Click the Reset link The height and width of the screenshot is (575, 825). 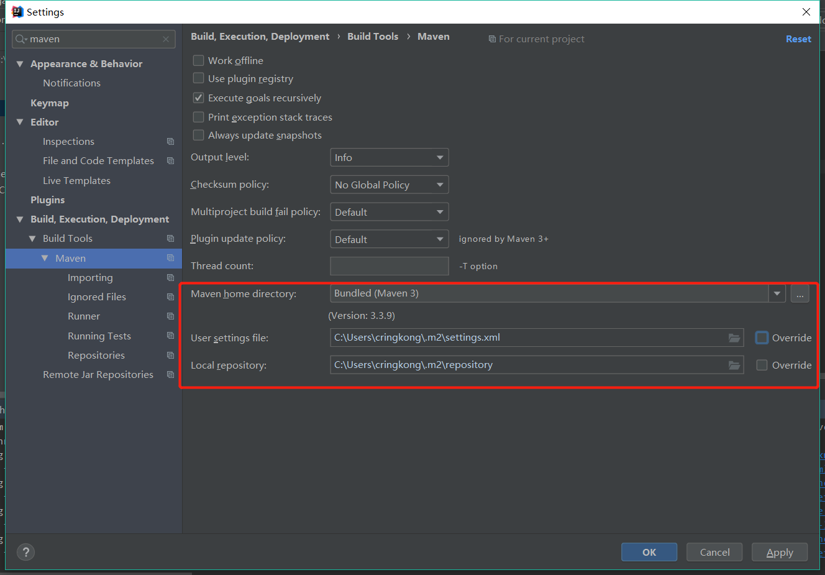[798, 39]
